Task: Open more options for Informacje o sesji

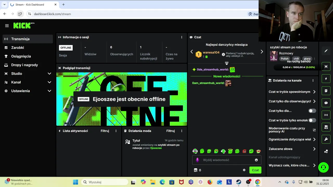Action: pos(182,37)
